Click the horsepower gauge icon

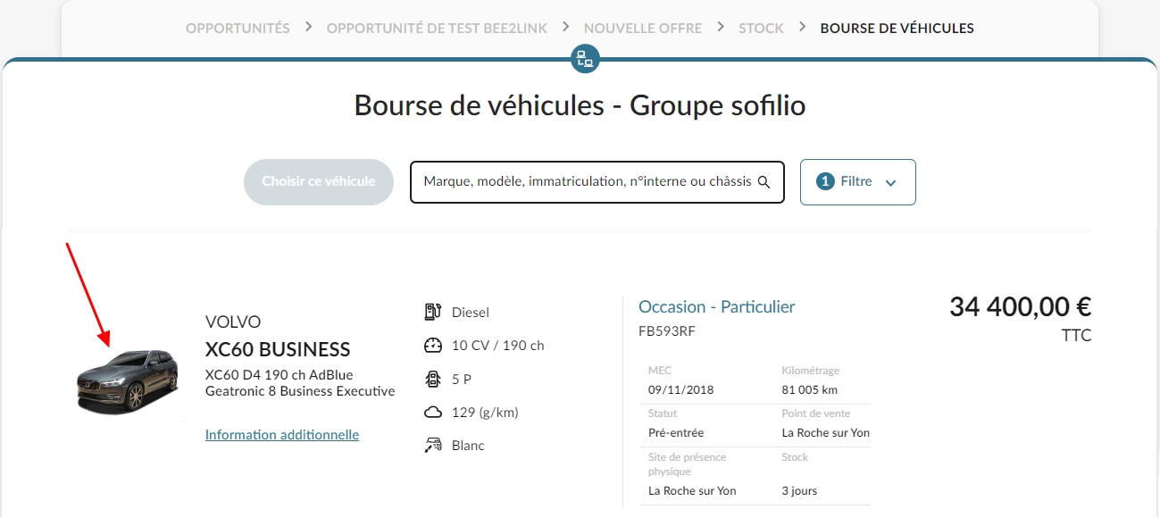pyautogui.click(x=433, y=346)
